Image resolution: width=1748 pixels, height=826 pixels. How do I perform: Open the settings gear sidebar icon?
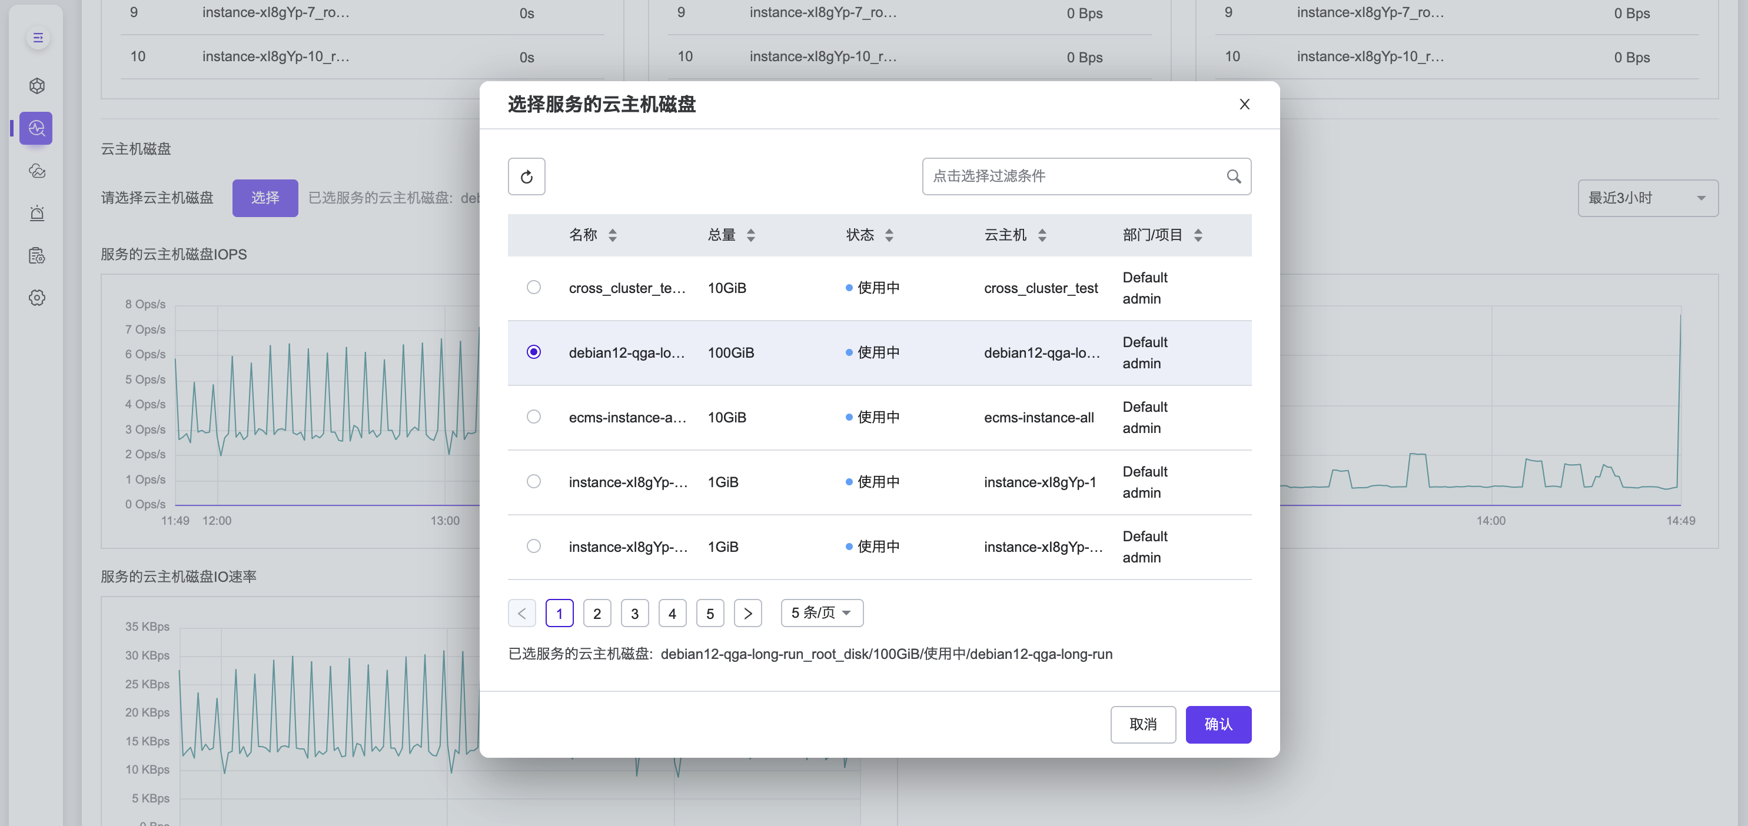(x=37, y=298)
